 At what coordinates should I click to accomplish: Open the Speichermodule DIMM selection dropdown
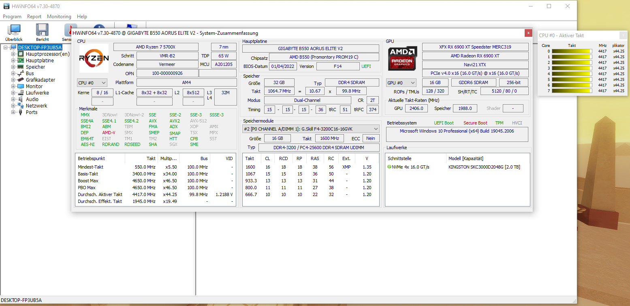311,129
